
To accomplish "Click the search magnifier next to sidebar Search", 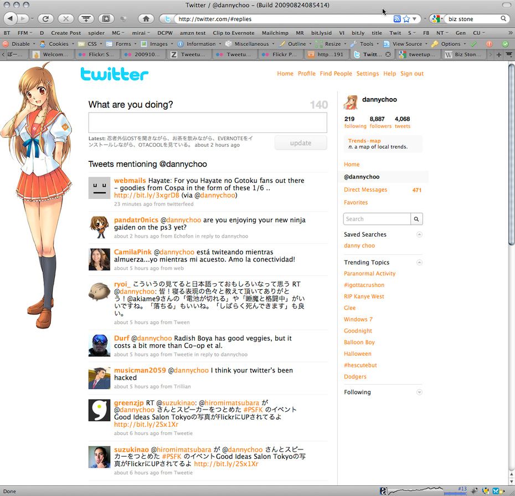I will [416, 219].
